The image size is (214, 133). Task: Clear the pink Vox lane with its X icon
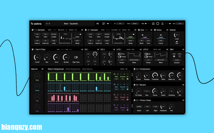tap(124, 95)
